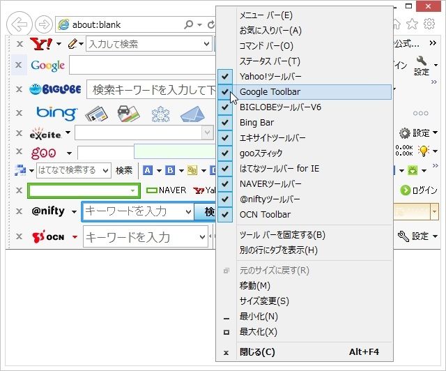Screen dimensions: 446x371
Task: Click the goo logo
Action: point(43,153)
